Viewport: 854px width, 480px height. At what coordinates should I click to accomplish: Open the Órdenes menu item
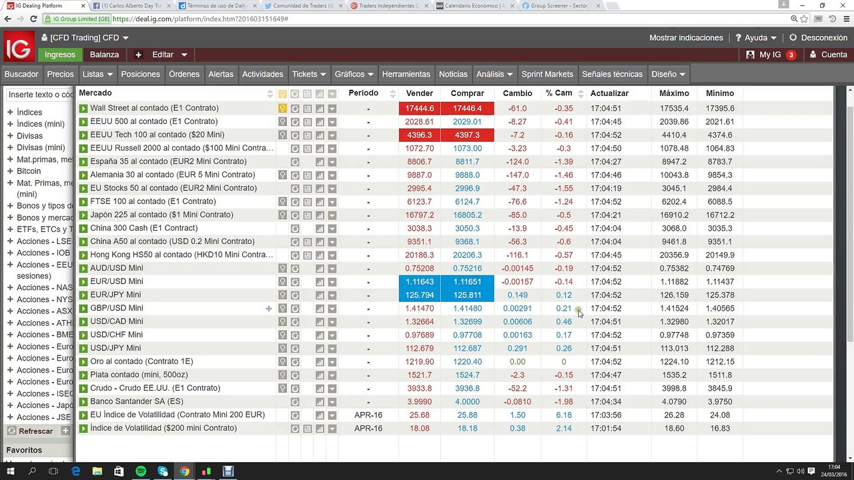click(184, 74)
